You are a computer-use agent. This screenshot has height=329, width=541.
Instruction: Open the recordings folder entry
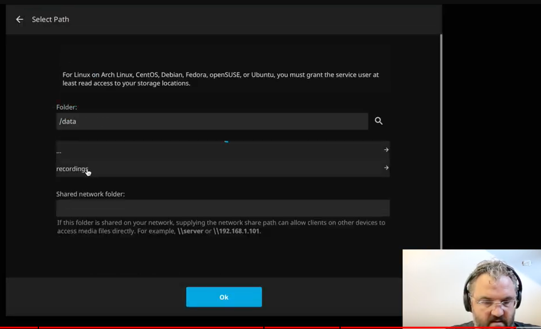[72, 169]
